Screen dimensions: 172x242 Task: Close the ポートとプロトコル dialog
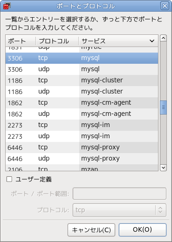click(165, 6)
